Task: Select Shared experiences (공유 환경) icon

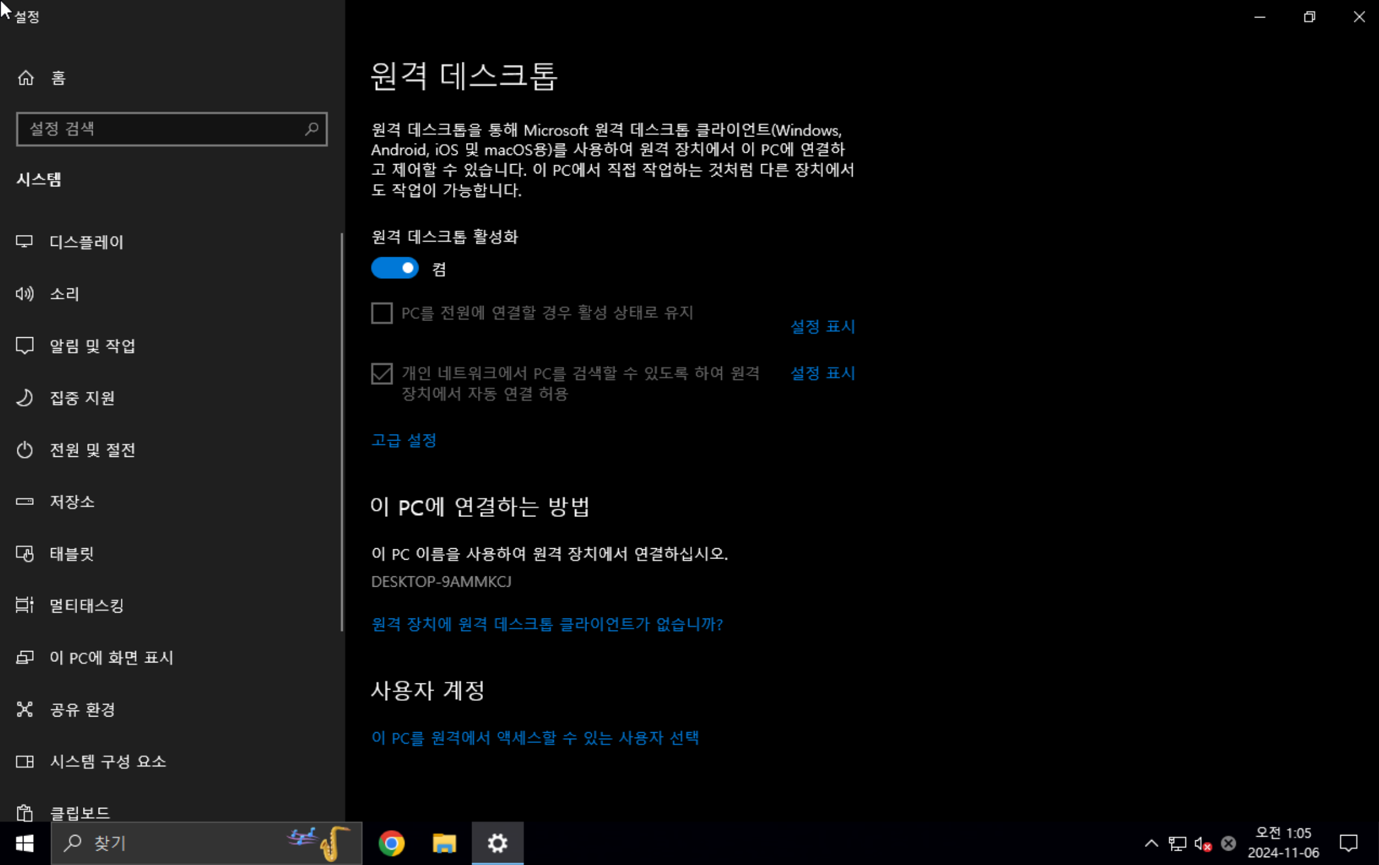Action: coord(25,709)
